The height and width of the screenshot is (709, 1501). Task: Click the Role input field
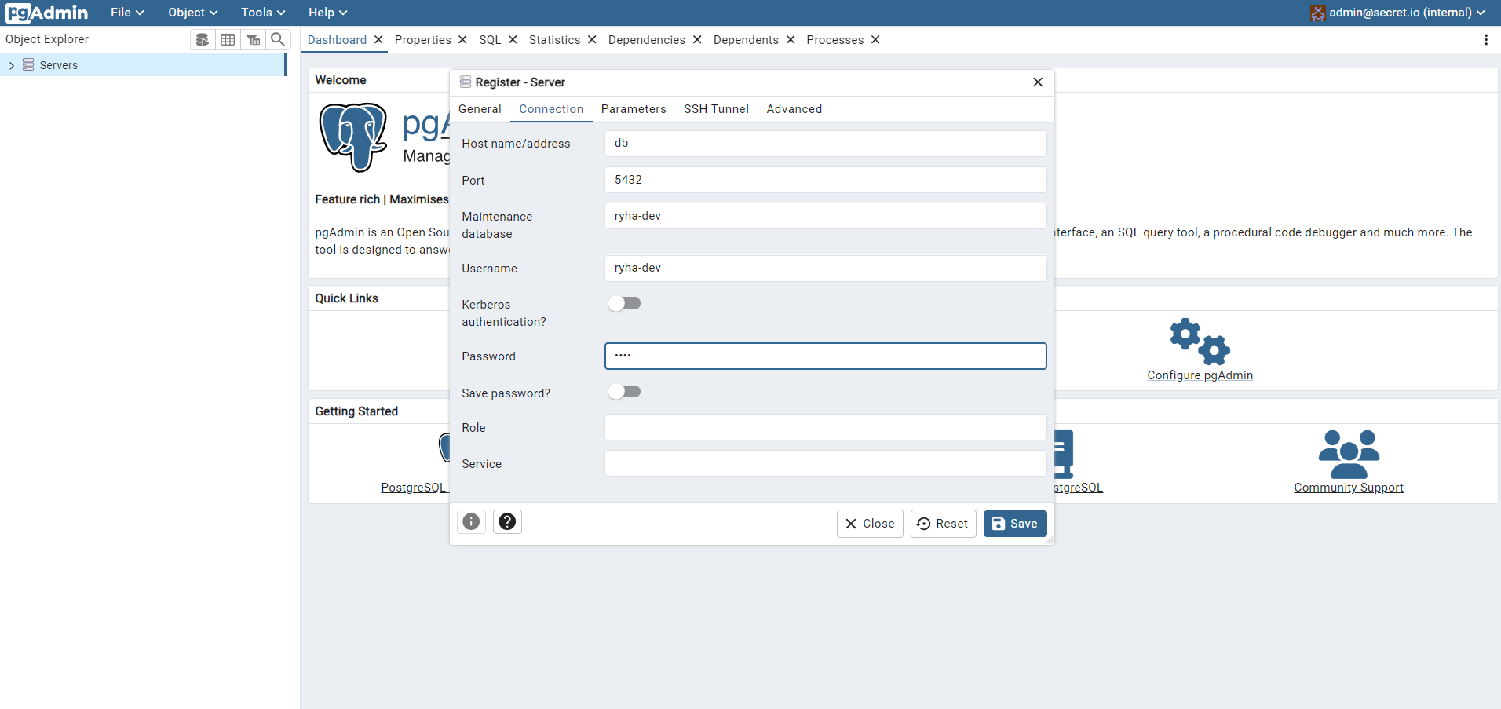click(825, 427)
